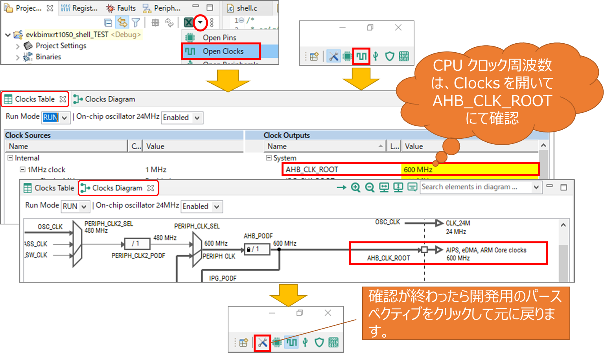Collapse the System group in Clock Outputs
604x353 pixels.
[x=269, y=158]
